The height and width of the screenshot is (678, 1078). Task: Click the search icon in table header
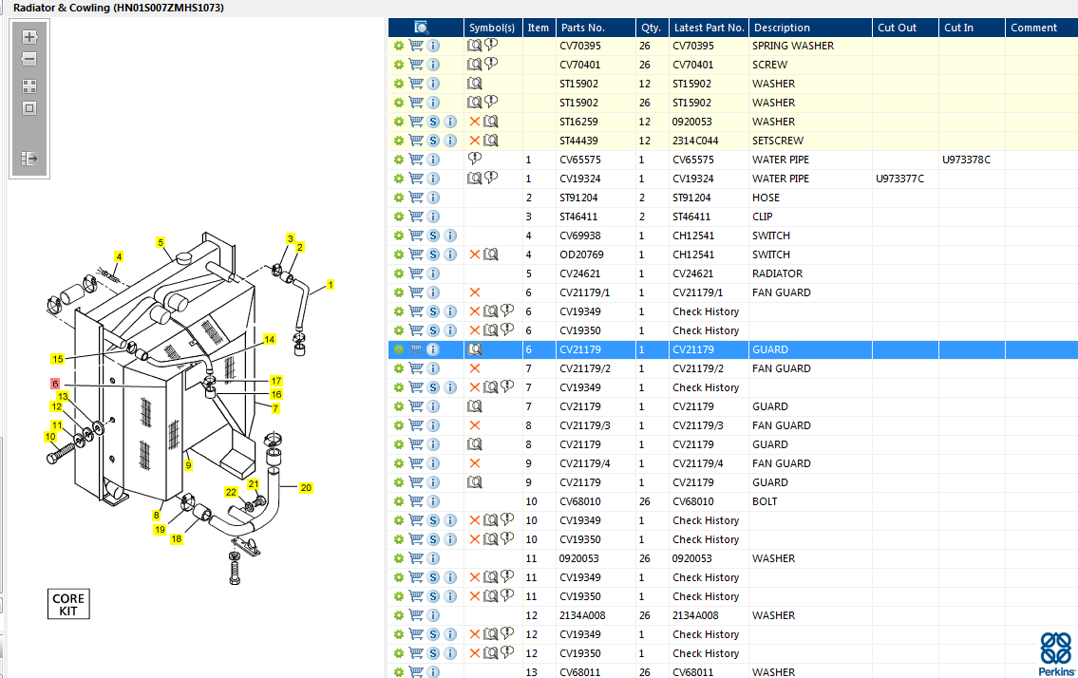(x=422, y=28)
